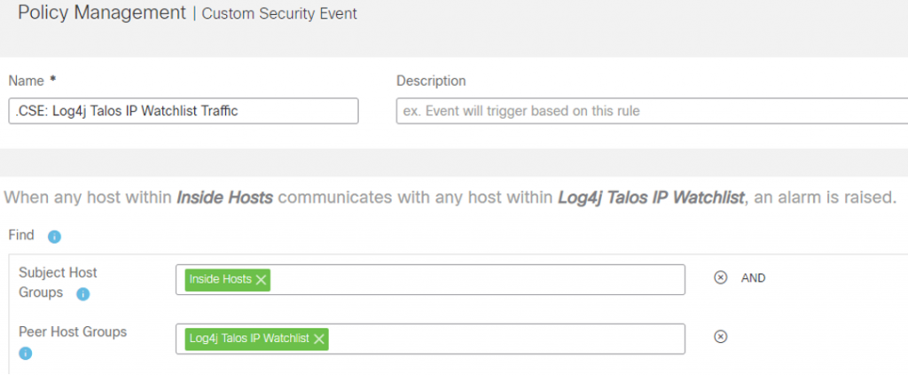Delete the Subject Host Groups condition row
The height and width of the screenshot is (375, 908).
point(721,277)
